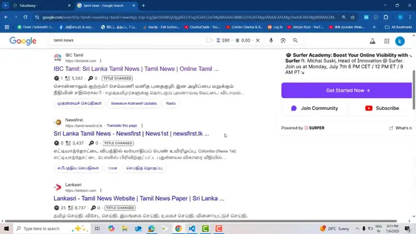Screen dimensions: 416x234
Task: Open the Windows Start menu
Action: (6, 228)
